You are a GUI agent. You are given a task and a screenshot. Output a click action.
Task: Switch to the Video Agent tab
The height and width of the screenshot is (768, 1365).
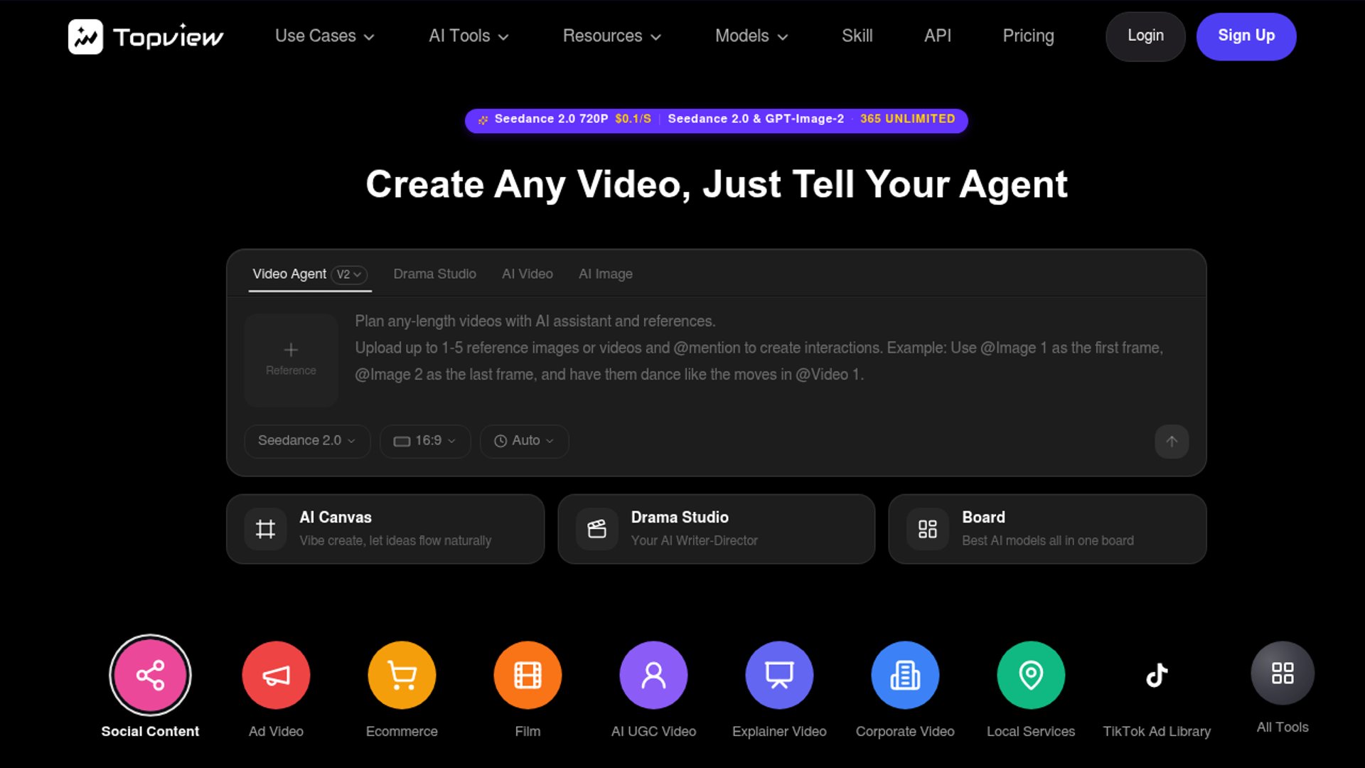point(289,274)
